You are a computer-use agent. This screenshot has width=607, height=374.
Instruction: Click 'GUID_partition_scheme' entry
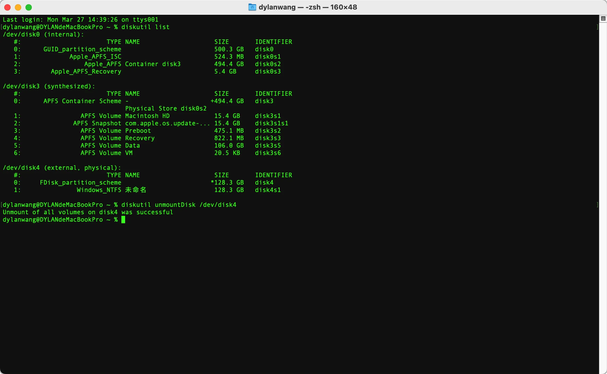tap(82, 49)
